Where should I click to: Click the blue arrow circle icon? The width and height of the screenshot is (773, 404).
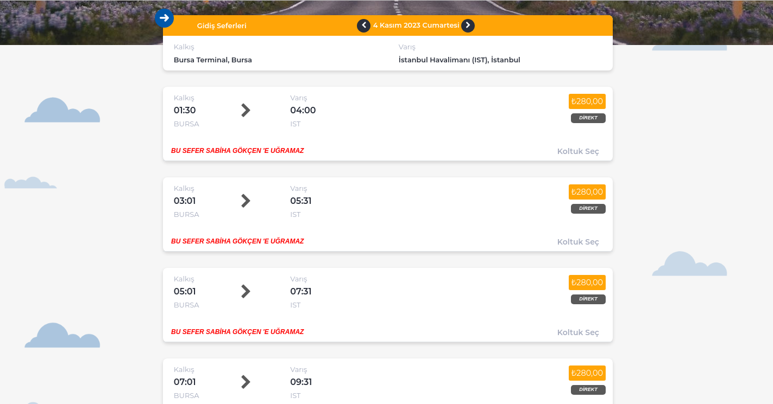pyautogui.click(x=164, y=18)
